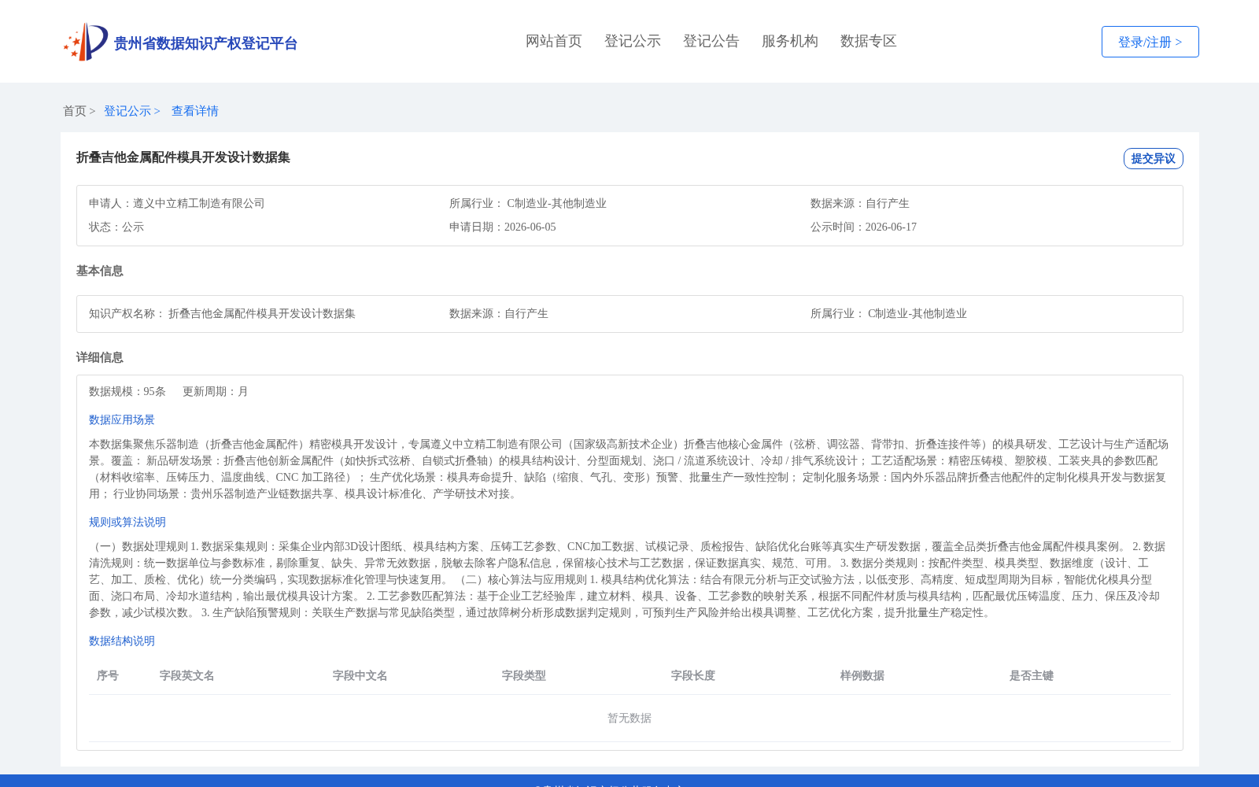Click 知识产权名称 field value
Screen dimensions: 1259x787
(x=262, y=313)
